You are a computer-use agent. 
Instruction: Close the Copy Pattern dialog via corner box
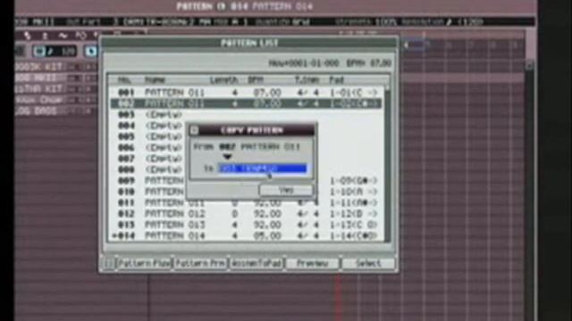(194, 130)
